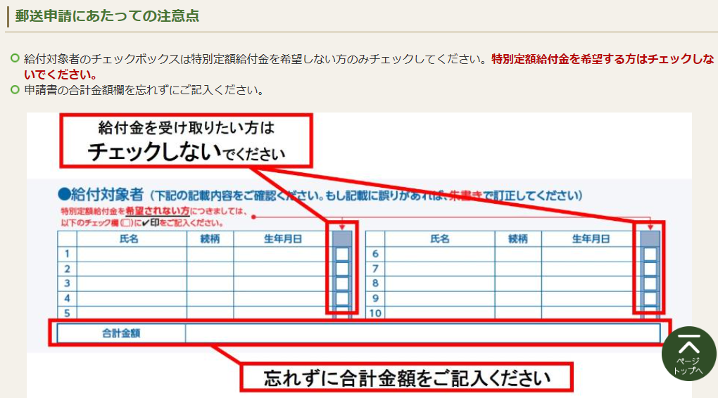Tick the checkbox for recipient row 3
The height and width of the screenshot is (398, 718).
point(342,283)
